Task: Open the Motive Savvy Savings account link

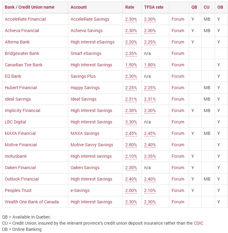Action: tap(92, 145)
